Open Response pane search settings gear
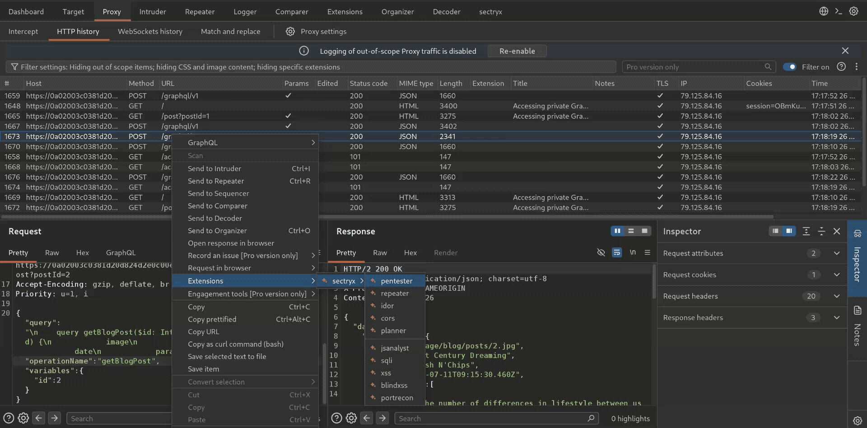The width and height of the screenshot is (867, 428). [351, 418]
